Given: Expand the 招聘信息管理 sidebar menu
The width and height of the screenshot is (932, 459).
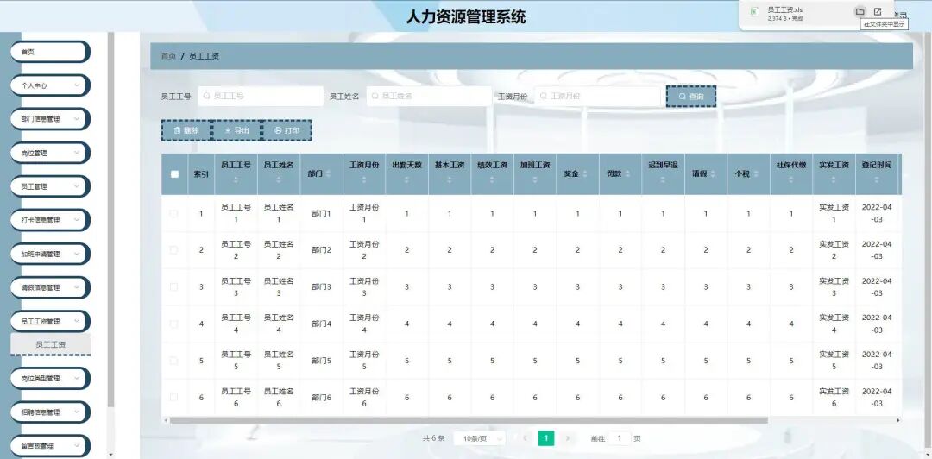Looking at the screenshot, I should tap(50, 412).
